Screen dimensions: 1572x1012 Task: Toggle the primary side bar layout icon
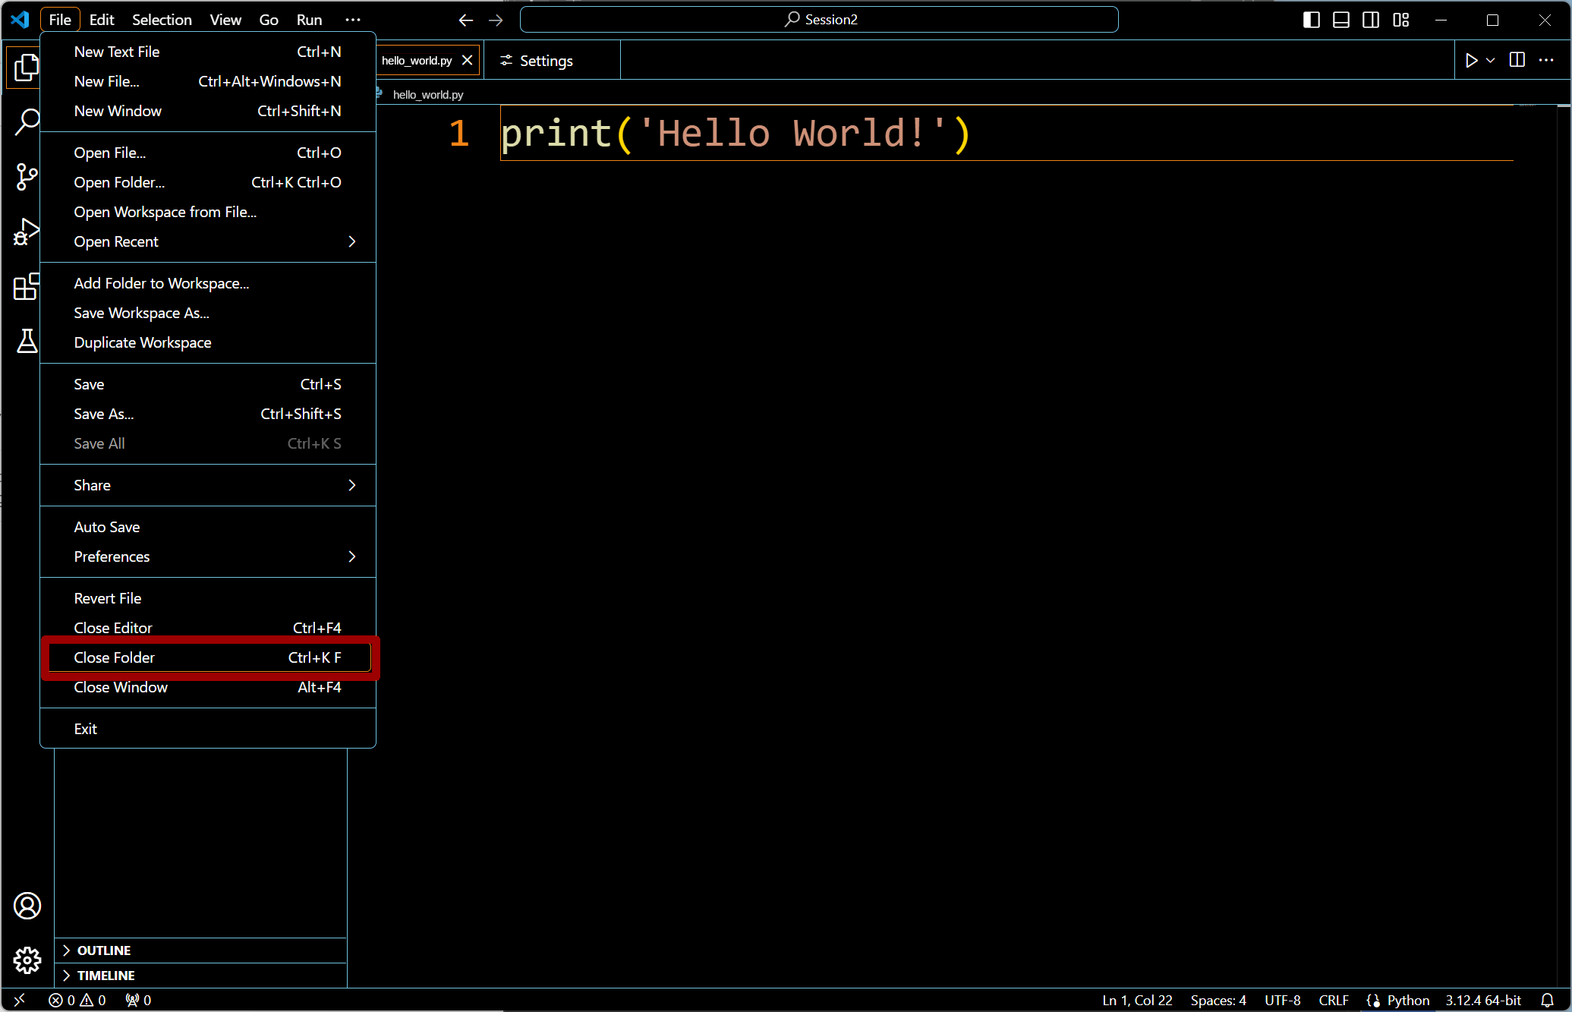(x=1311, y=20)
